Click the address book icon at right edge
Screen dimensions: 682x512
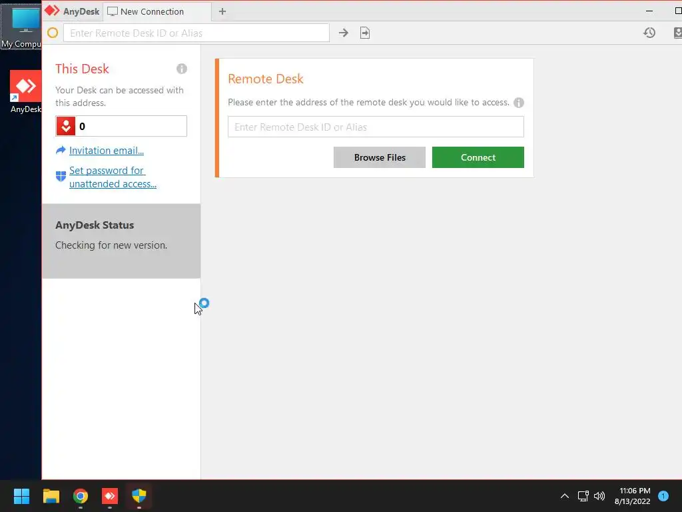[x=677, y=33]
